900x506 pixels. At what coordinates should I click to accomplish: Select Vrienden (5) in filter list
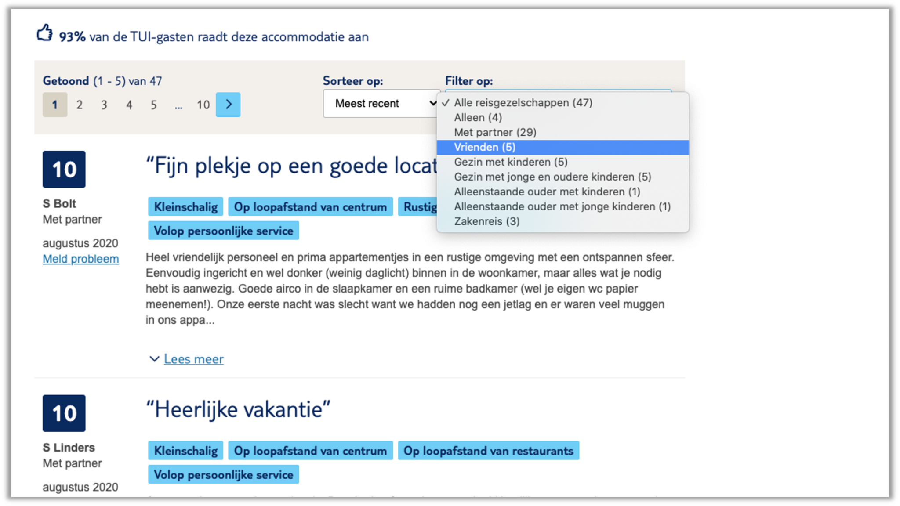tap(485, 147)
